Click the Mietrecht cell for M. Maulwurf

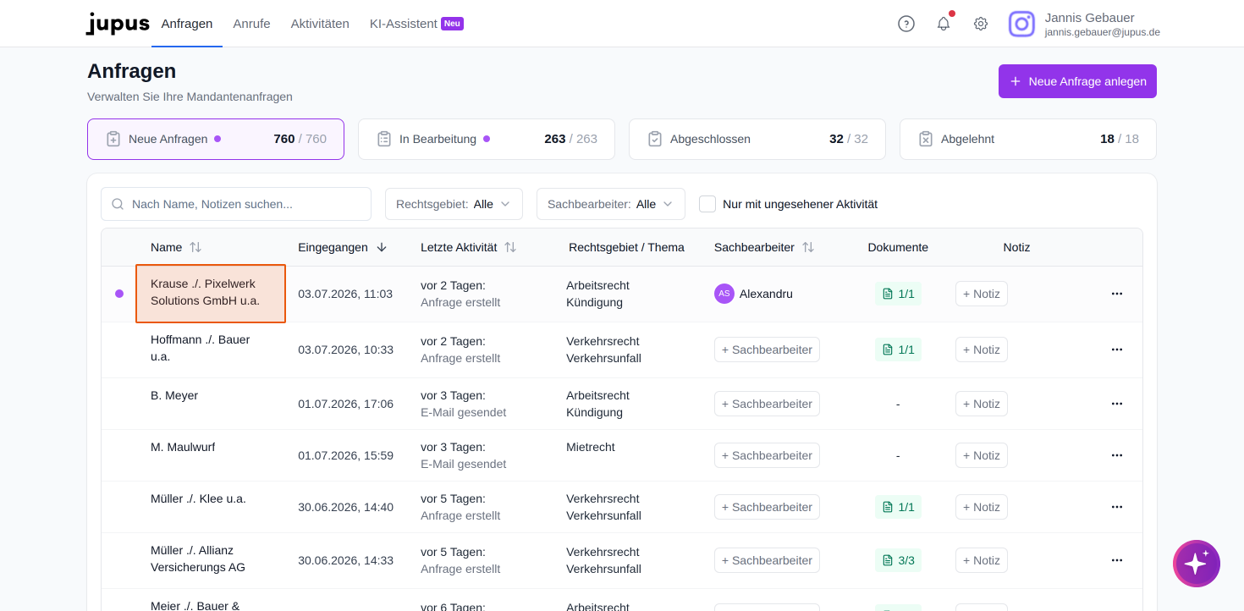click(x=591, y=447)
